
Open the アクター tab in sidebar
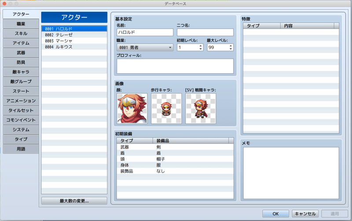pyautogui.click(x=21, y=14)
